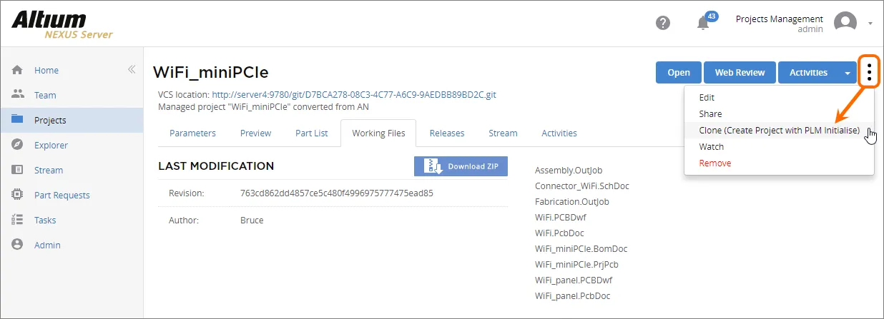Switch to the Parameters tab
The width and height of the screenshot is (884, 319).
click(x=192, y=133)
